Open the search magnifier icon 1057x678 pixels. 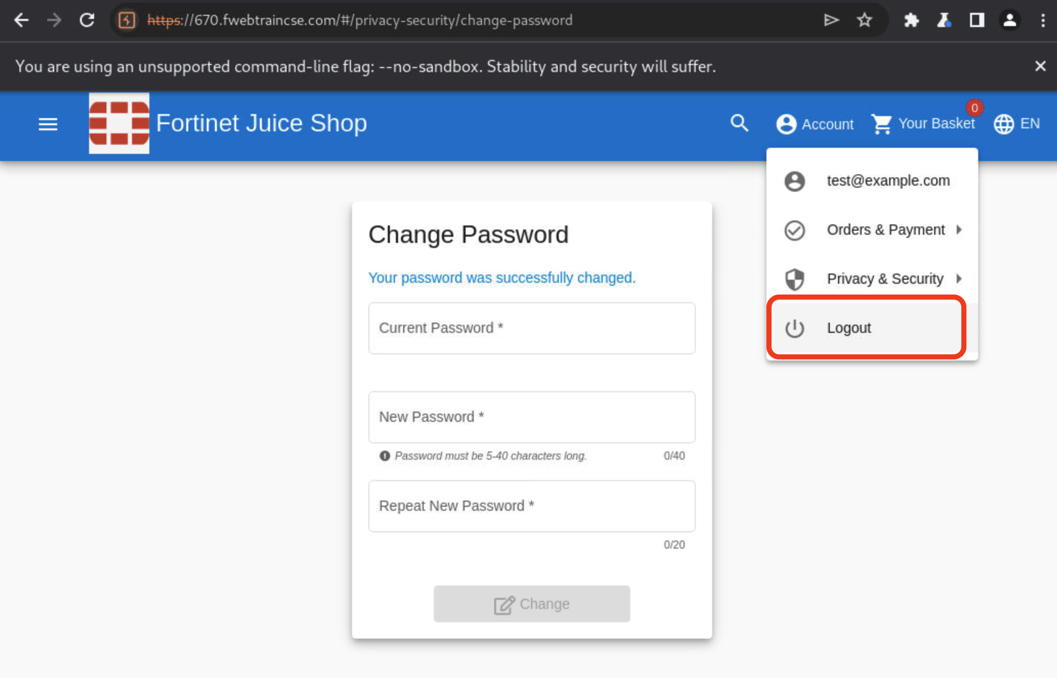click(x=739, y=123)
